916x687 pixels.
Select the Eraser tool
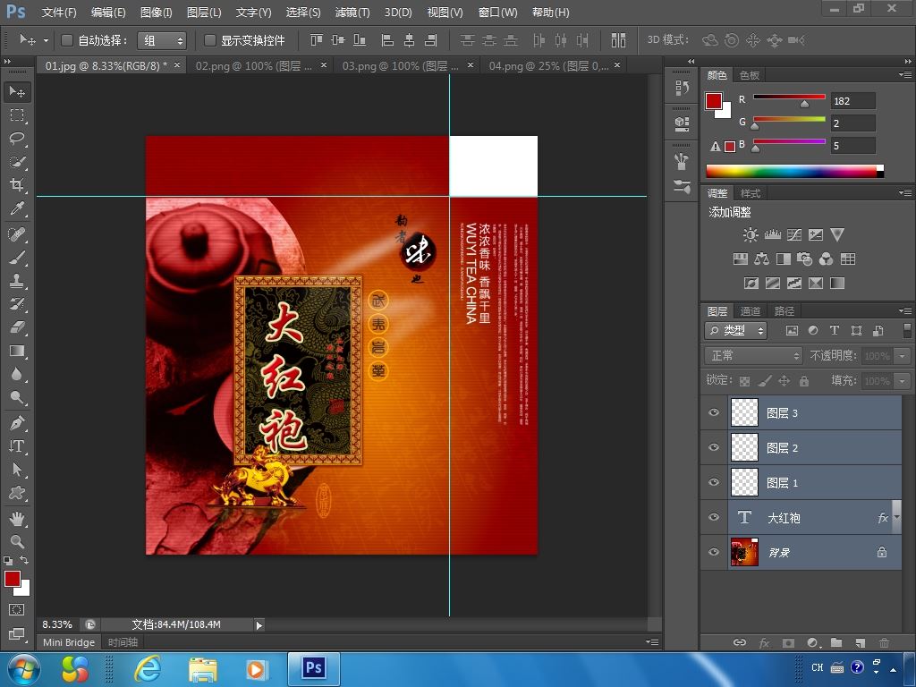(17, 327)
